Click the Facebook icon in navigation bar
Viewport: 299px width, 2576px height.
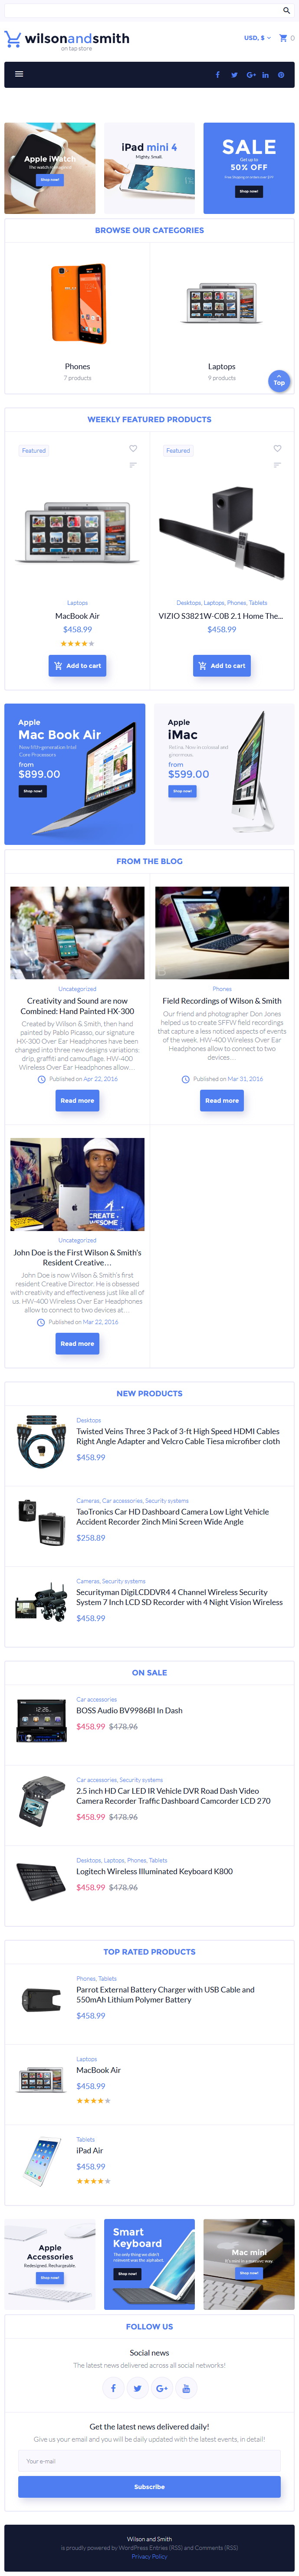218,74
